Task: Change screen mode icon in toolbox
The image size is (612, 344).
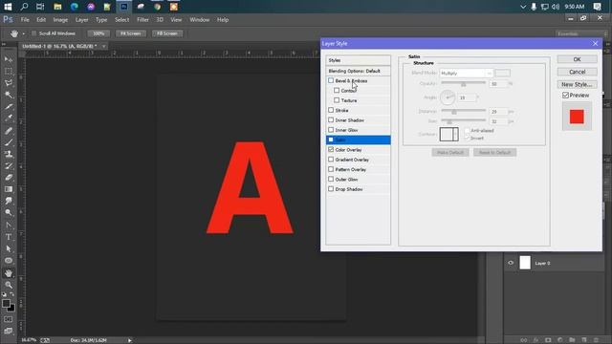Action: point(9,332)
